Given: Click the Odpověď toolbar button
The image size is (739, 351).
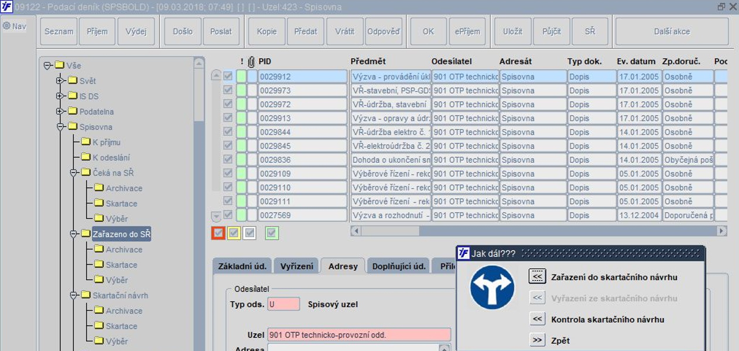Looking at the screenshot, I should [x=384, y=32].
